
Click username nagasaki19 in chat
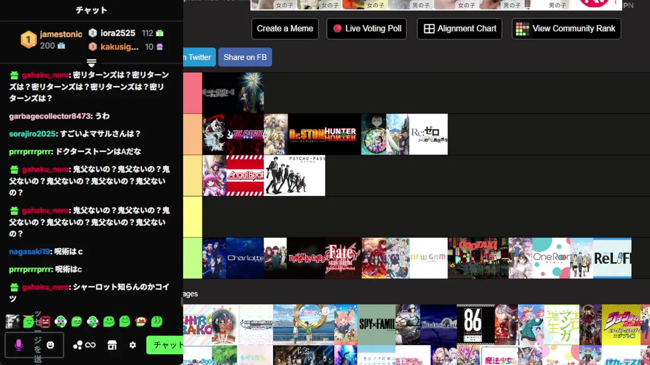pos(29,251)
